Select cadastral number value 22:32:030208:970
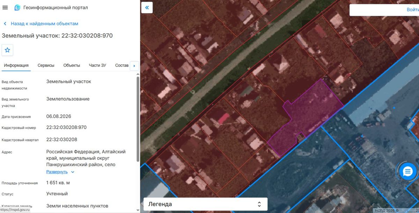419x213 pixels. click(66, 127)
